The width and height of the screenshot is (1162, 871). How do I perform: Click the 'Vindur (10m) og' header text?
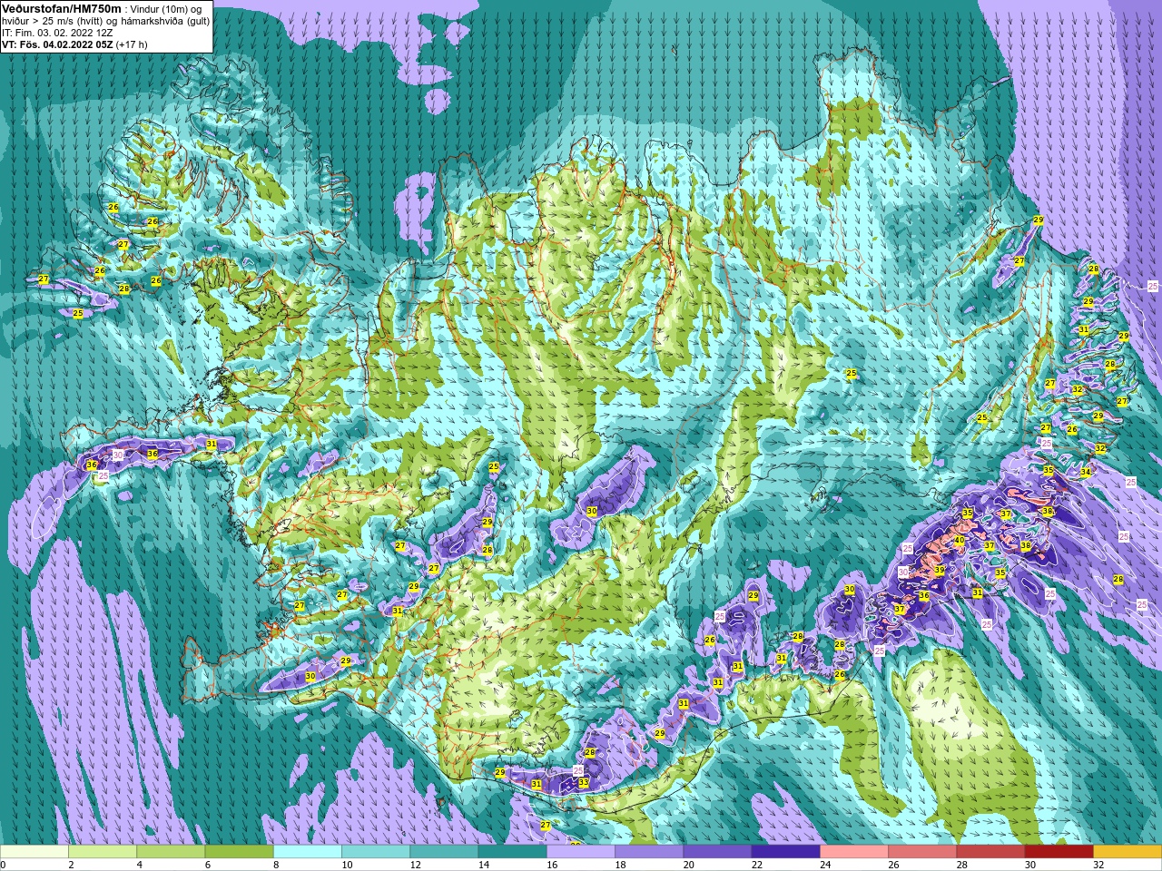pos(167,8)
